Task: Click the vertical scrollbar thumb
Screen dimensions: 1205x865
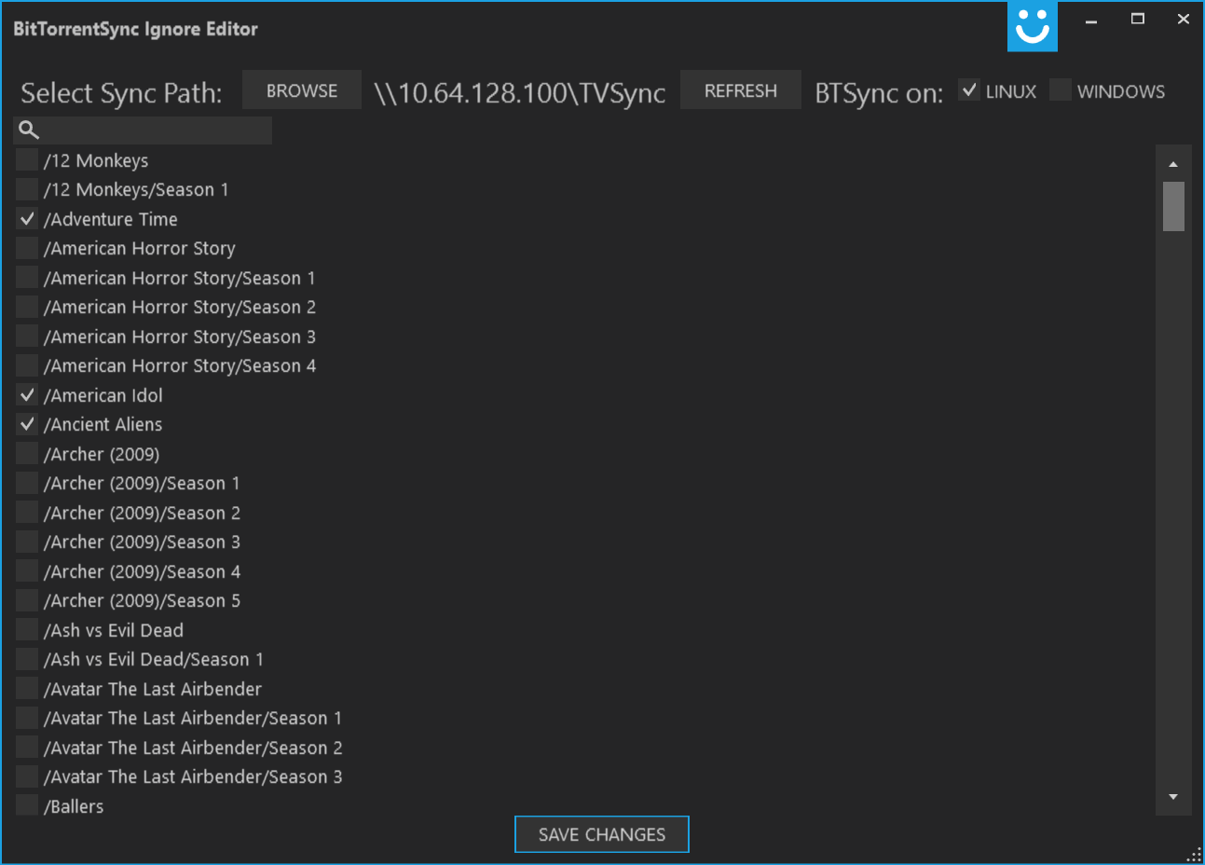Action: (1173, 206)
